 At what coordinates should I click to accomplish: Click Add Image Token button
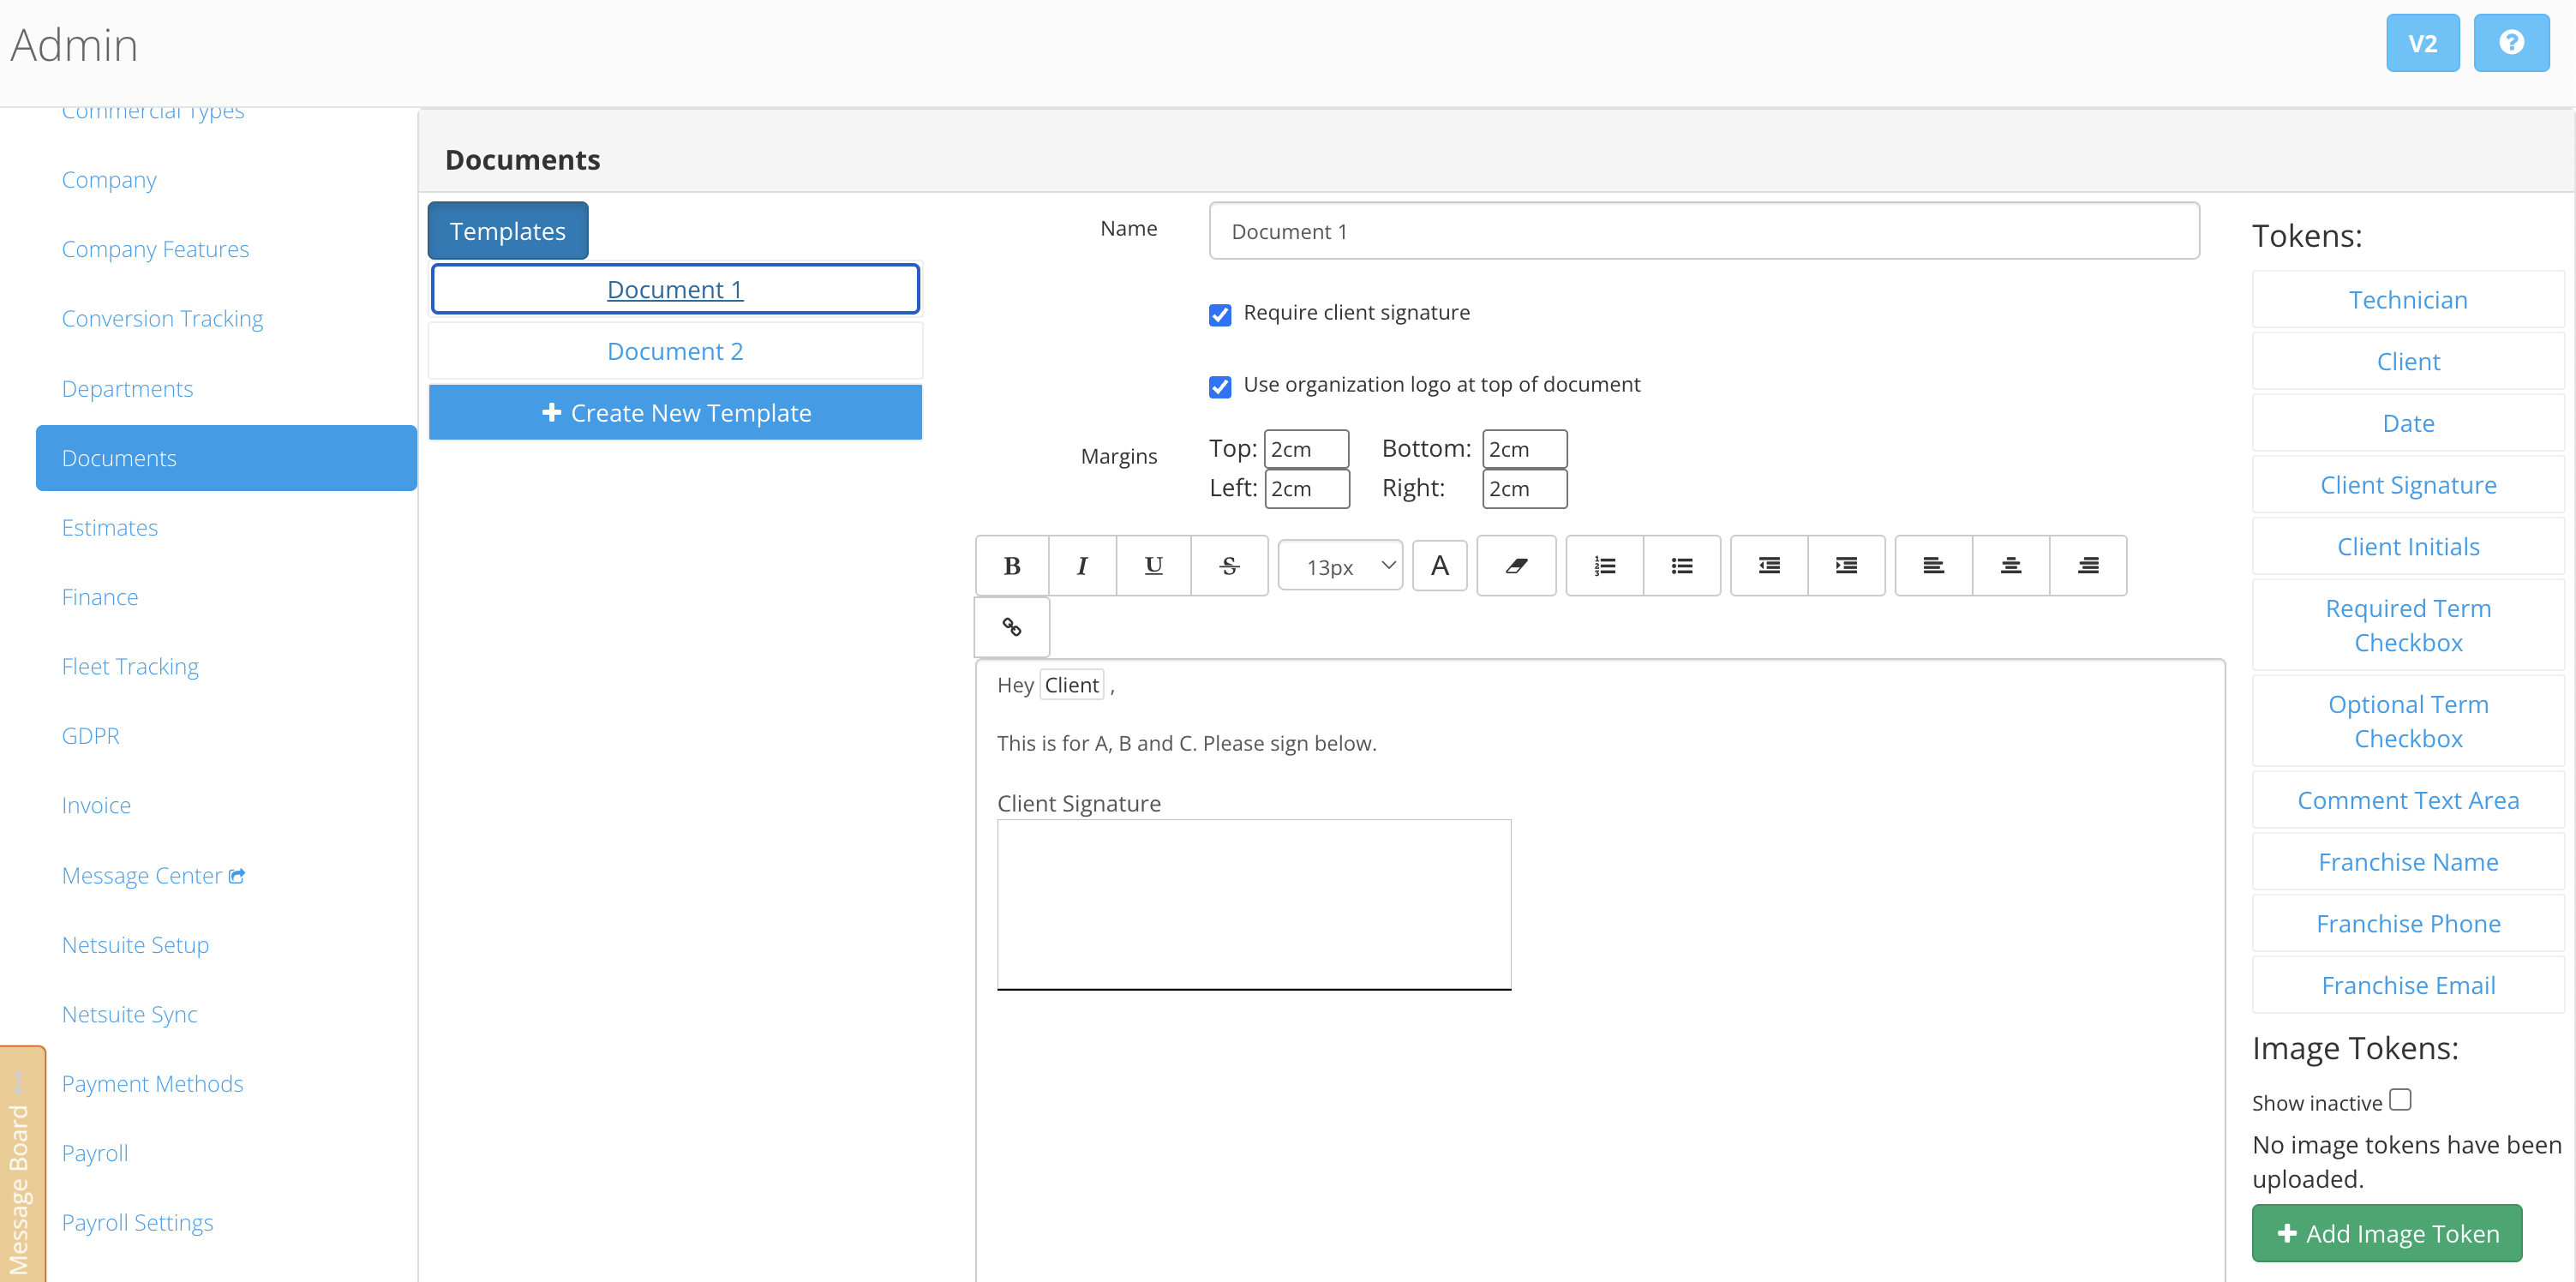tap(2386, 1233)
